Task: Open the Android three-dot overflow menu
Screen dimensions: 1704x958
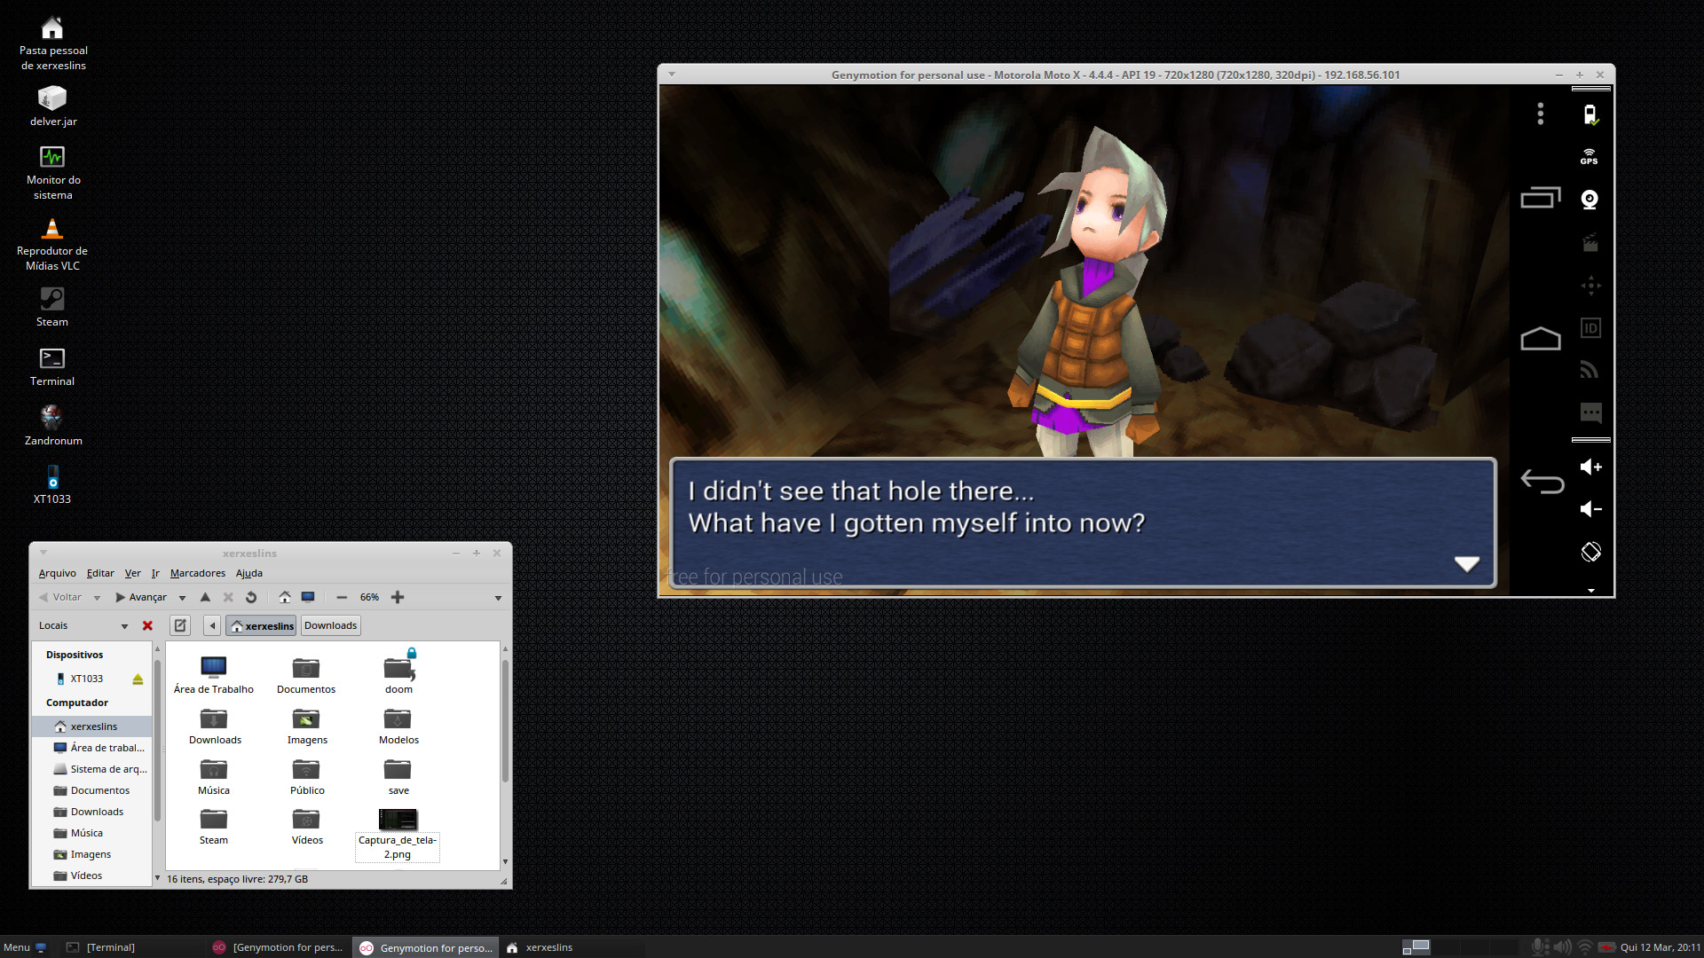Action: pyautogui.click(x=1541, y=114)
